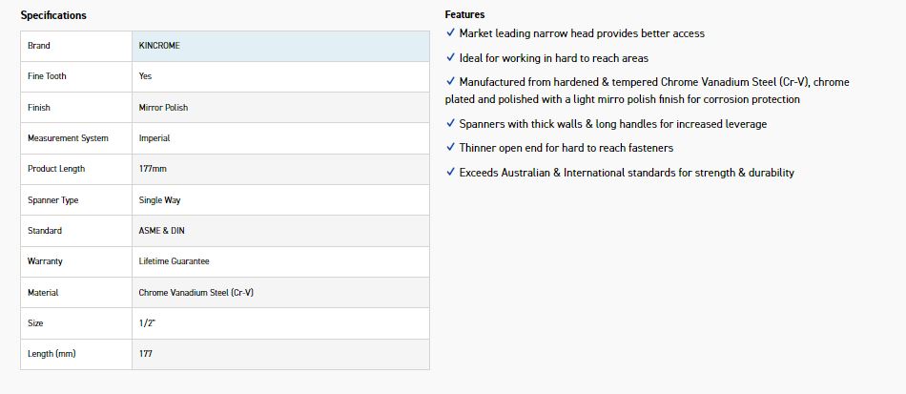Click the Length (mm) row label

point(51,354)
